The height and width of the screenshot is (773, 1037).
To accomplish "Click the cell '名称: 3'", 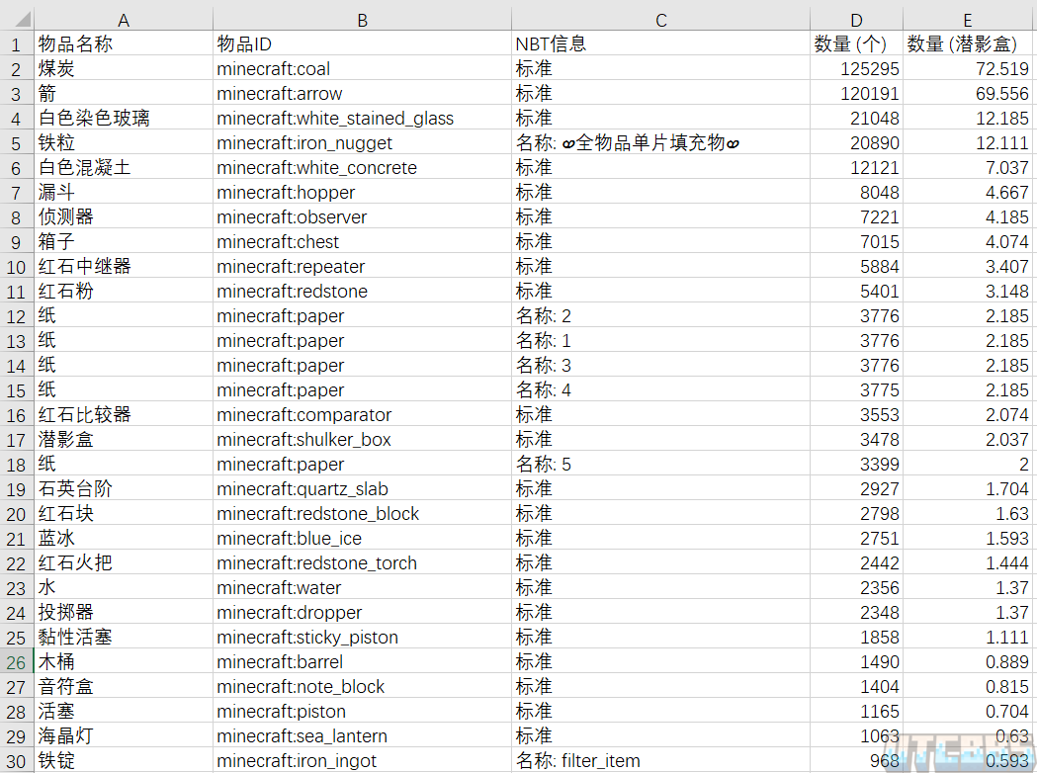I will click(660, 365).
